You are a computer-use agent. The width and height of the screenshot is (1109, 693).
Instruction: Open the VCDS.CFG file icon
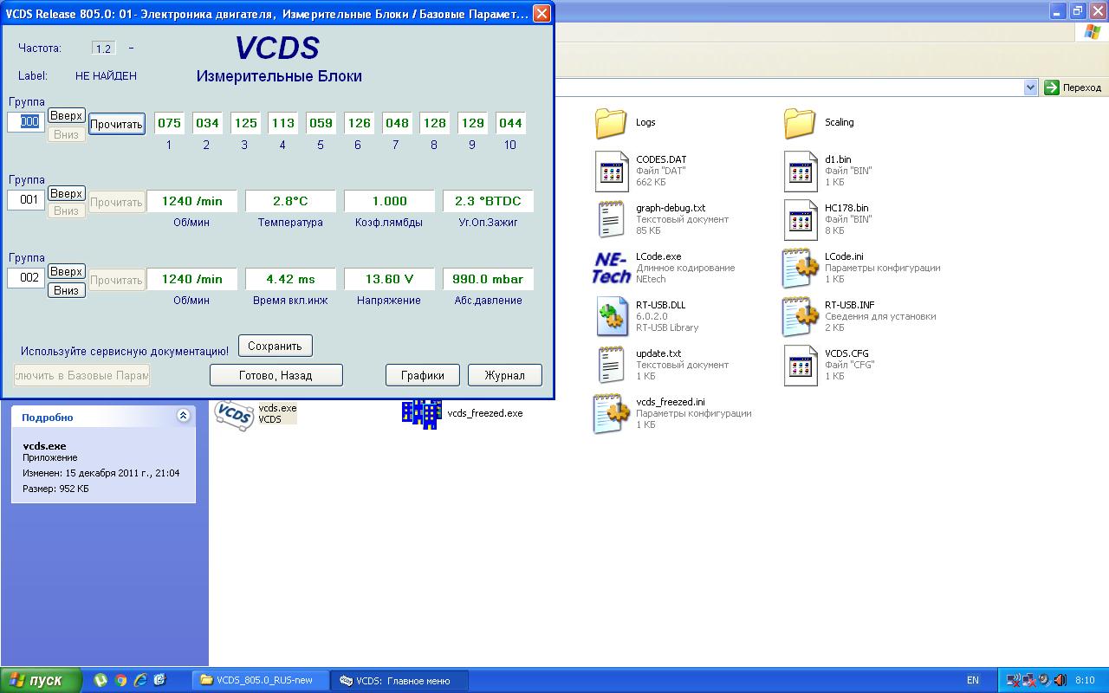(x=800, y=365)
